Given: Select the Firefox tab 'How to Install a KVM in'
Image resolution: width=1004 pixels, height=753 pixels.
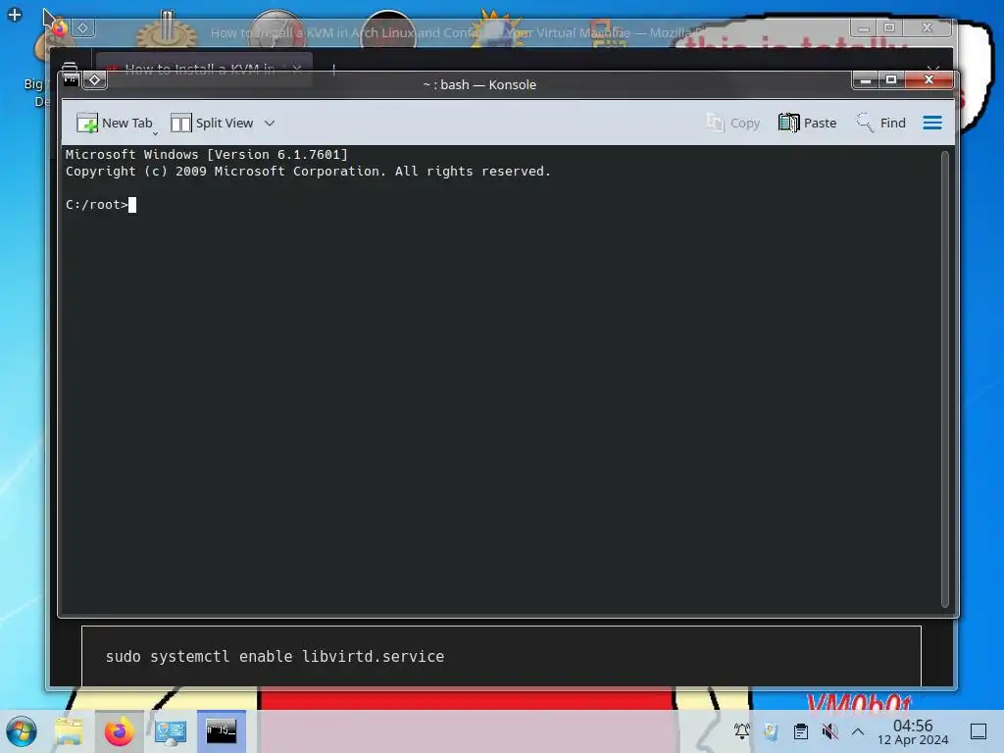Looking at the screenshot, I should pos(200,69).
